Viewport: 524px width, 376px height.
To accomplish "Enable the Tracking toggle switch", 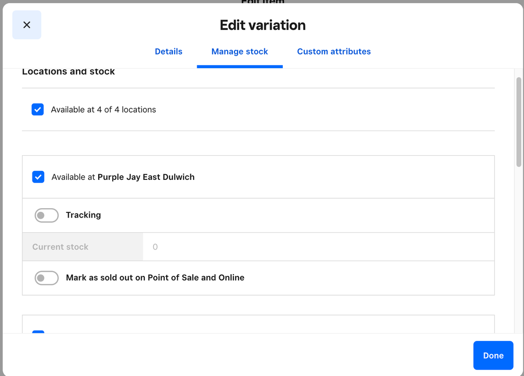I will 47,216.
